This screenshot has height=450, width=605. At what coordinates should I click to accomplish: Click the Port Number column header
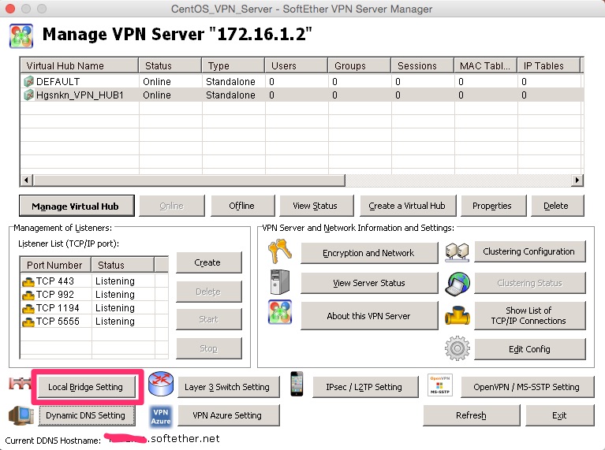pos(55,265)
